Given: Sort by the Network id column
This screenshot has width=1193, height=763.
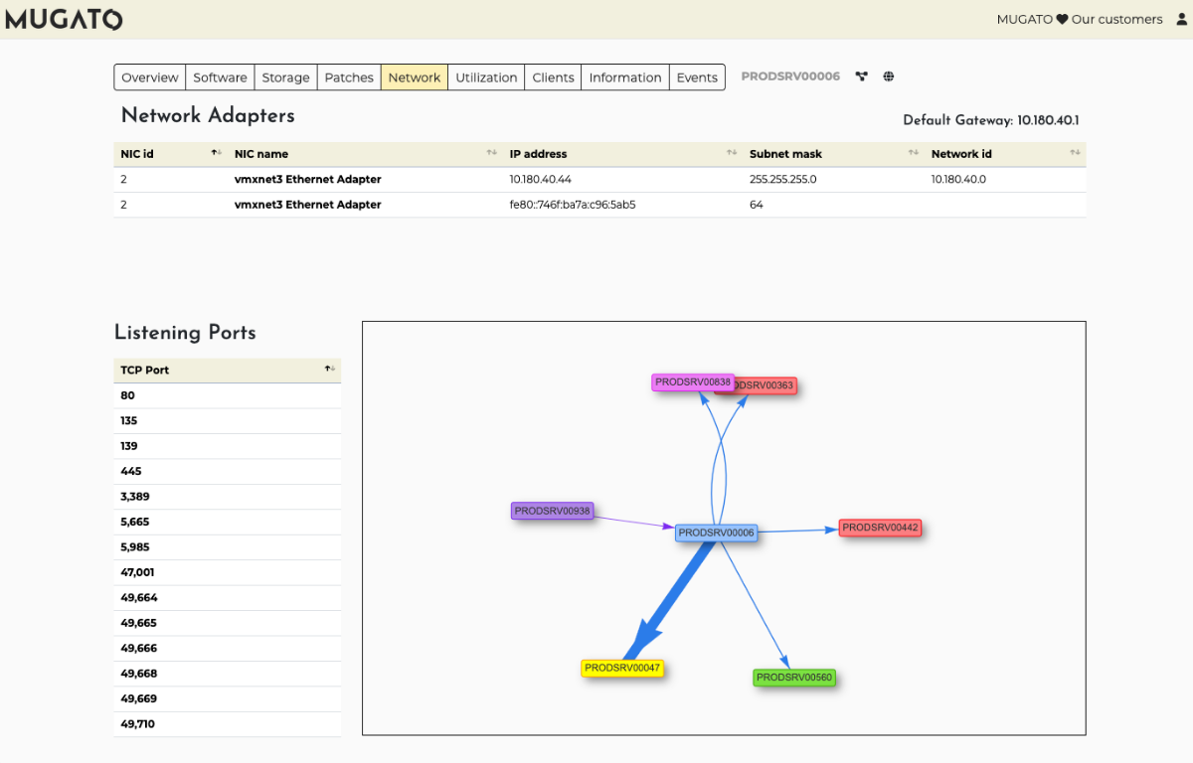Looking at the screenshot, I should 1075,153.
